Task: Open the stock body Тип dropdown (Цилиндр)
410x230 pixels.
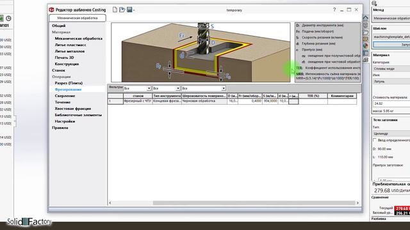Action: coord(391,134)
